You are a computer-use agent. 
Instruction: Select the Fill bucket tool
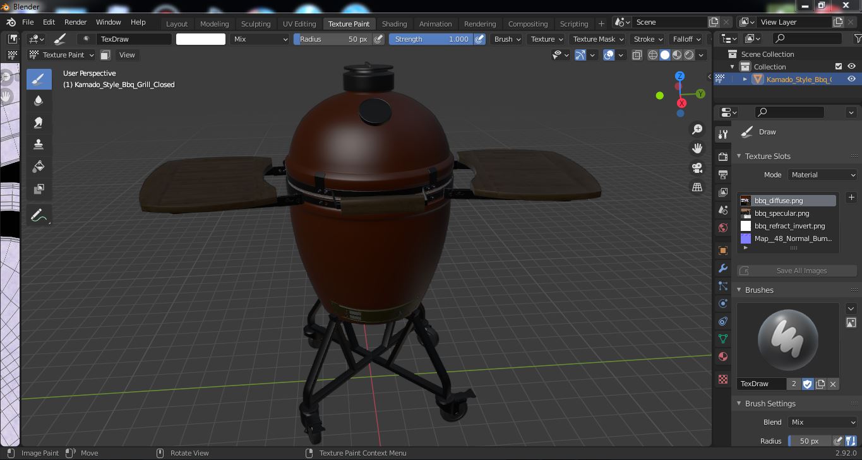(39, 167)
